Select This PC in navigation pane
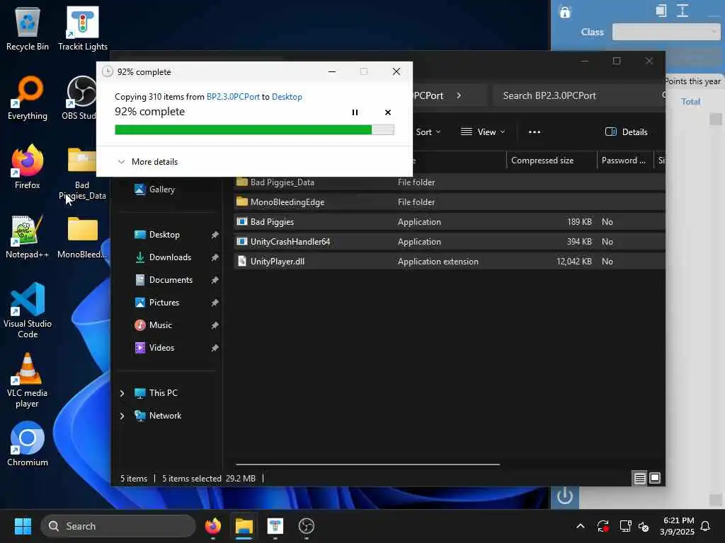The width and height of the screenshot is (725, 543). pos(163,393)
